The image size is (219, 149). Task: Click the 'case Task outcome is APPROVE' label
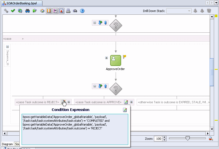click(x=98, y=102)
